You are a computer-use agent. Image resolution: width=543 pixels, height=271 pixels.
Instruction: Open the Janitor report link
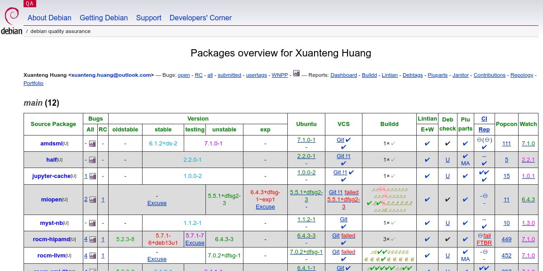point(461,75)
